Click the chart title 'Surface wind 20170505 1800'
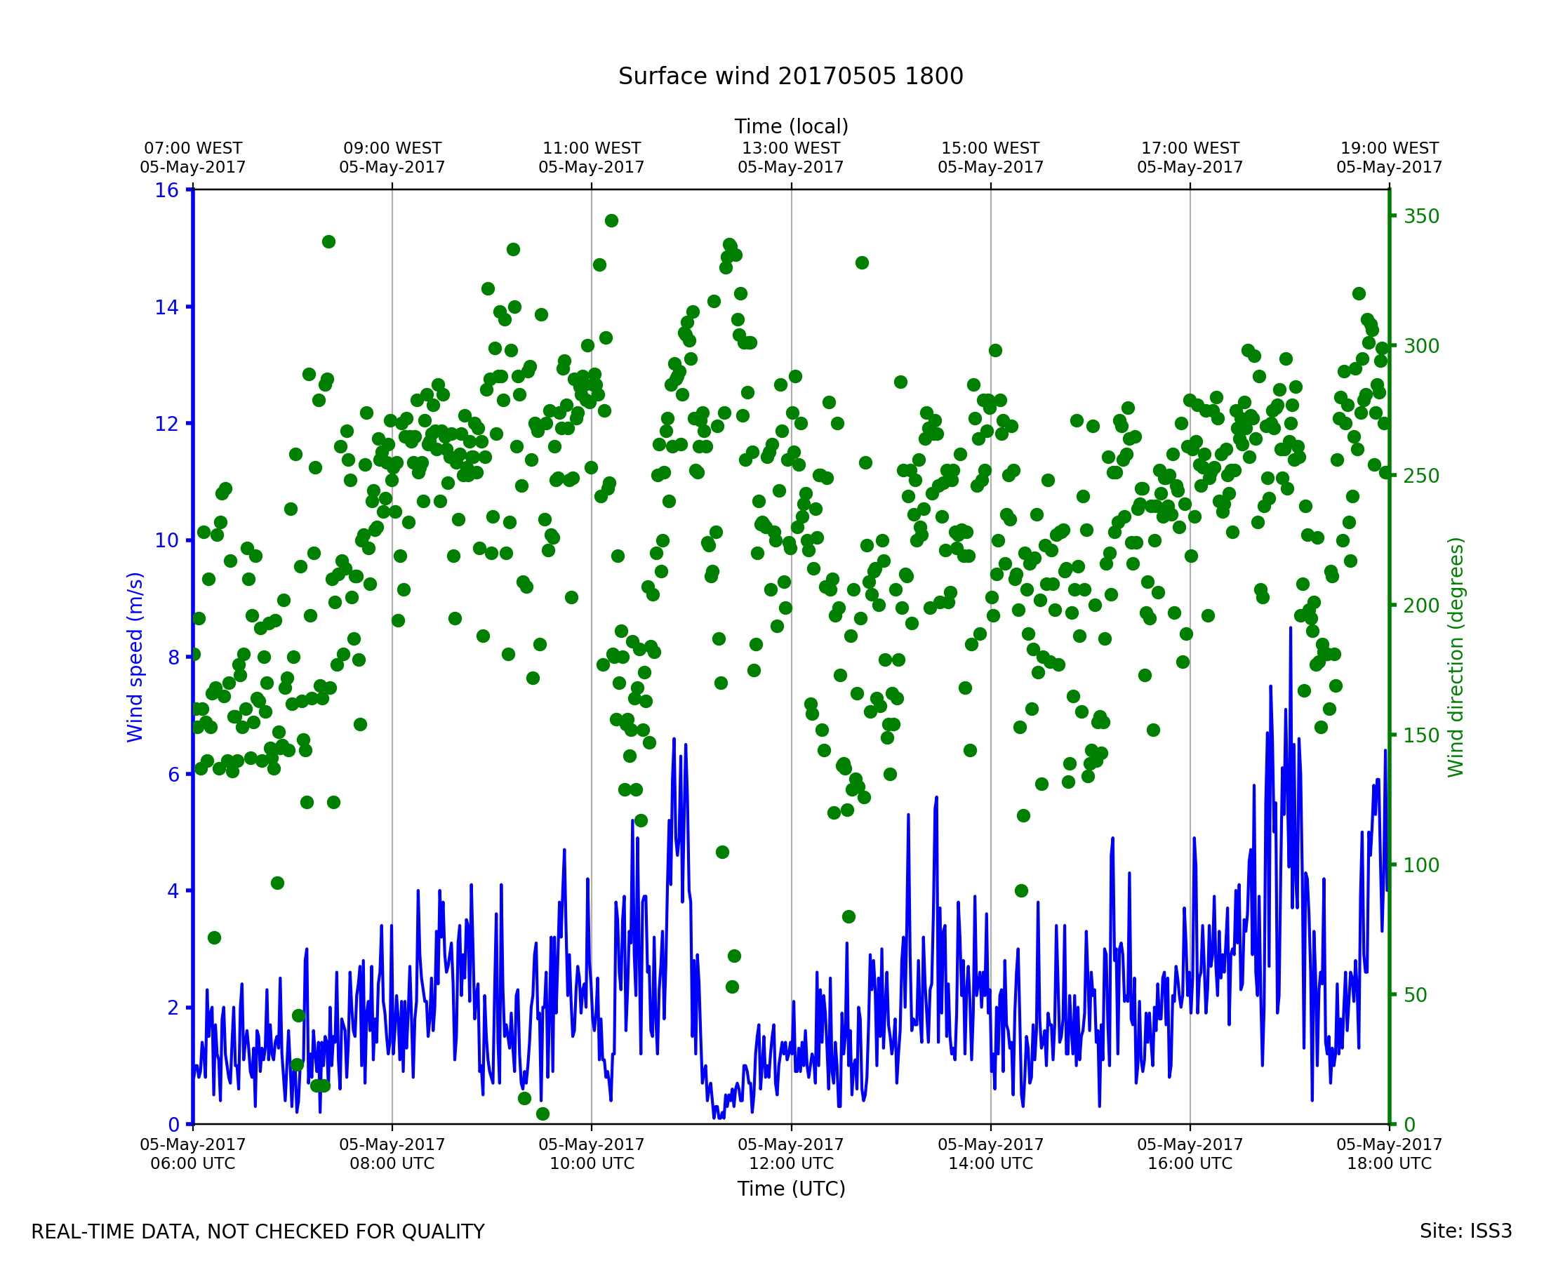 [x=790, y=76]
